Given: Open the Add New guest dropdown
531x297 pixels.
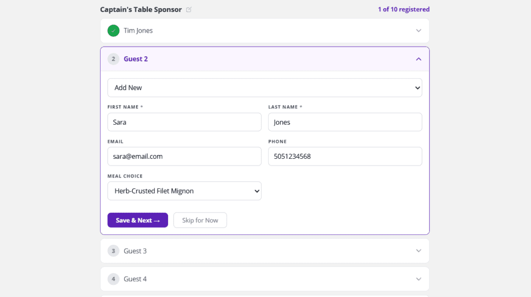Looking at the screenshot, I should click(x=264, y=87).
